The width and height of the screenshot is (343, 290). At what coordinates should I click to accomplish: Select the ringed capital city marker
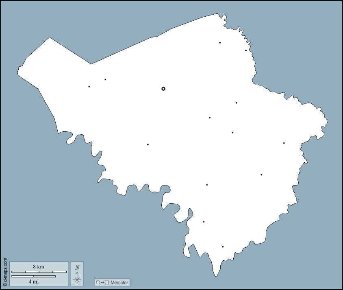[163, 89]
